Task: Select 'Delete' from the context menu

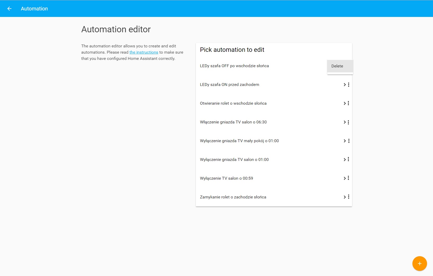Action: 337,66
